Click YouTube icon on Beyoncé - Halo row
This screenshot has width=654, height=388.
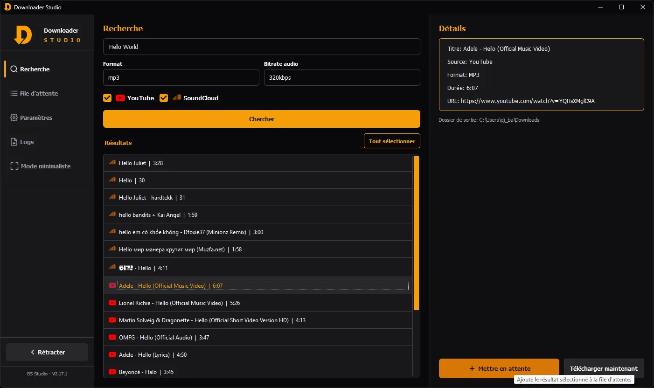112,372
